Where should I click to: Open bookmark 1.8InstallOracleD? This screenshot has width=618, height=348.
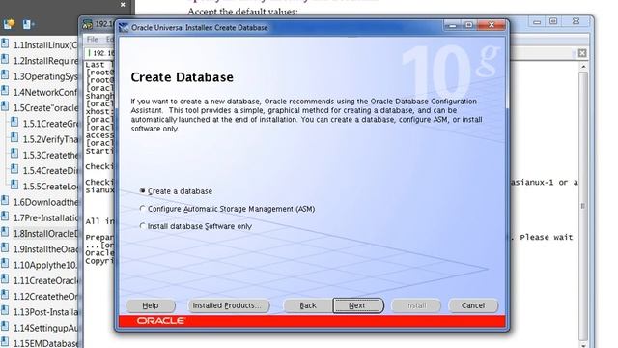tap(45, 234)
